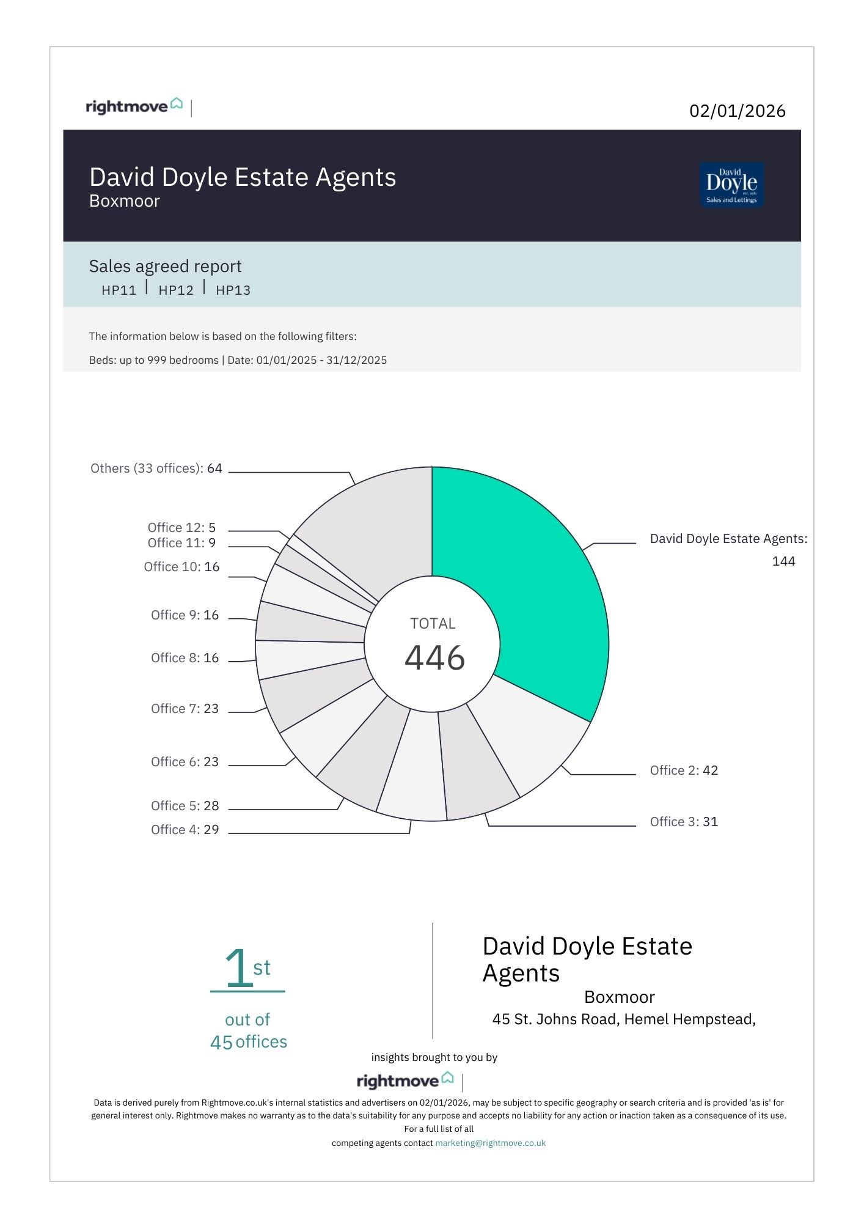Click the David Doyle Estate Agents: 144 label
The height and width of the screenshot is (1223, 864).
[x=728, y=539]
